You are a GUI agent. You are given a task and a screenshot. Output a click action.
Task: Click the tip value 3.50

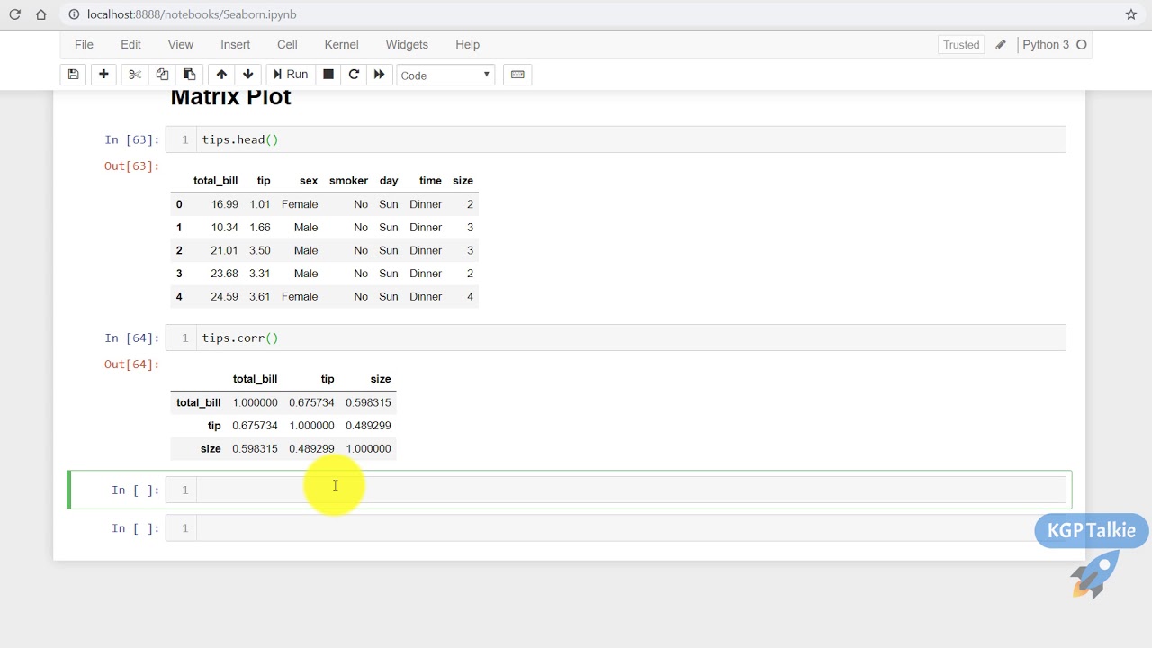[x=260, y=250]
